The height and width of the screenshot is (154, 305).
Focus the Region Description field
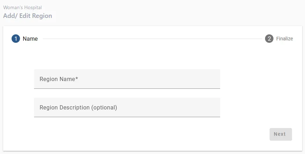[127, 107]
